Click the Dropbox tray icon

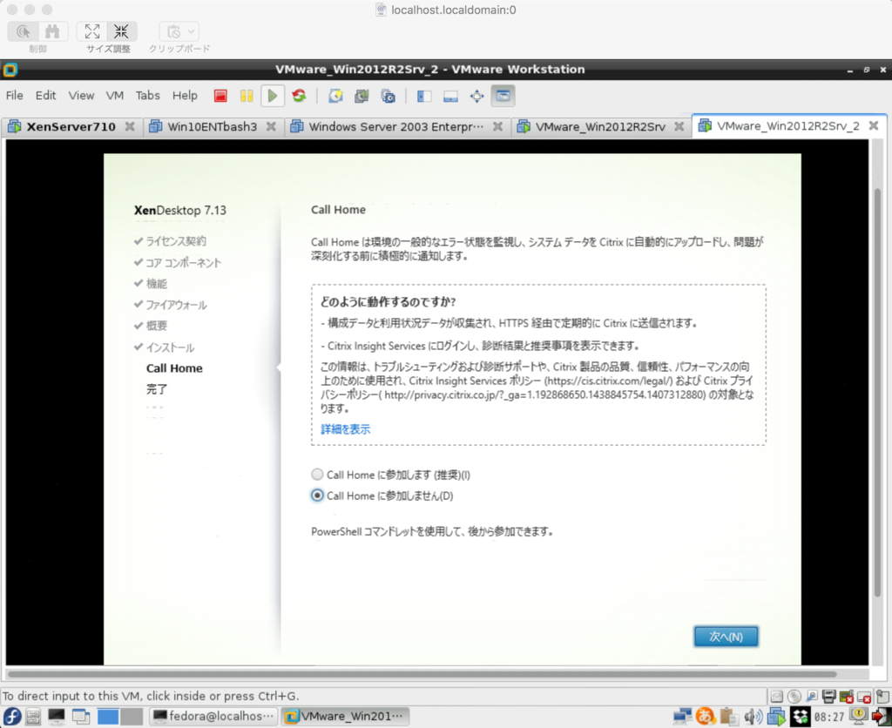800,717
